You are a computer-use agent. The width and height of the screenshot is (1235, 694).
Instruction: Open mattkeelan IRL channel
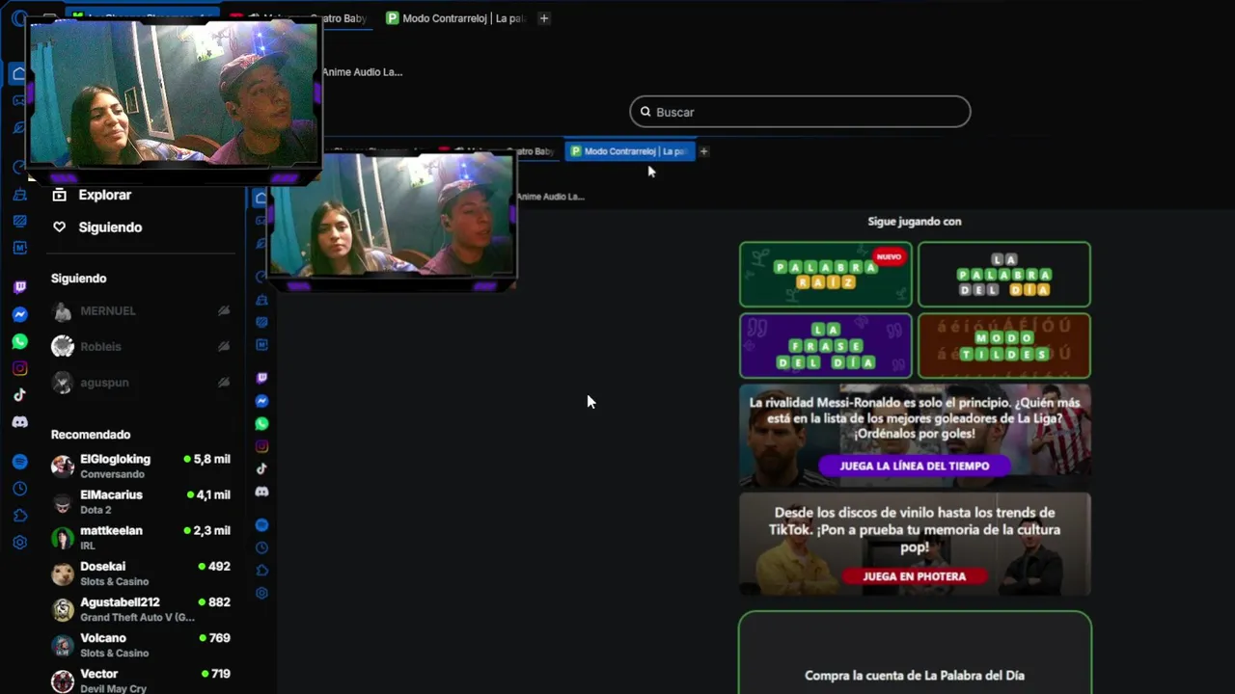[143, 538]
